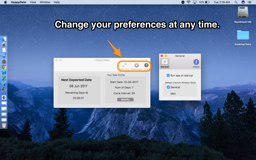This screenshot has height=160, width=256.
Task: Open the Apple menu
Action: click(5, 2)
